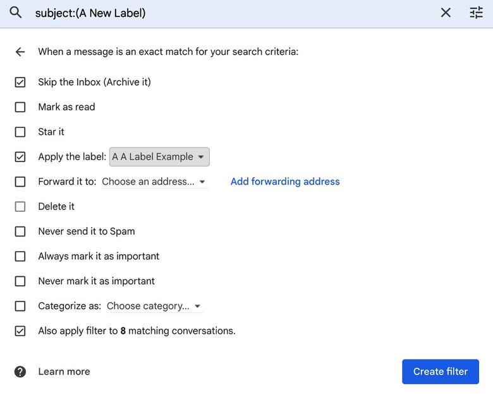Tick the Categorize as checkbox

click(x=20, y=306)
